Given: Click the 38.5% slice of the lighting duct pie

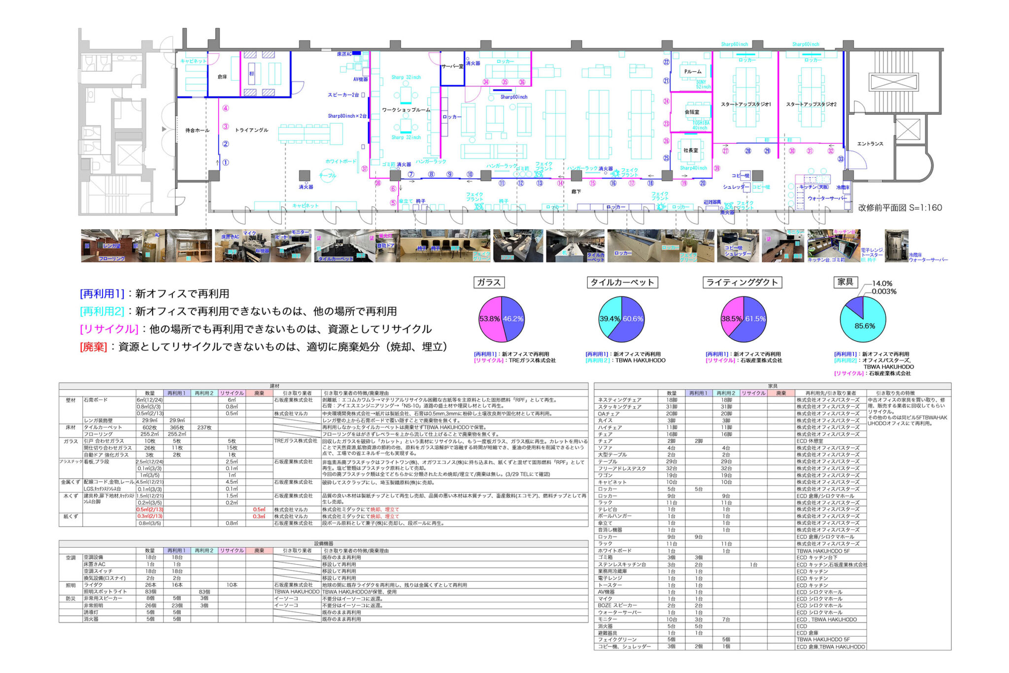Looking at the screenshot, I should click(732, 319).
